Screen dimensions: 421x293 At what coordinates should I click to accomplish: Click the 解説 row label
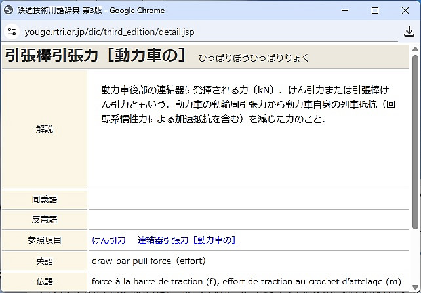(45, 129)
